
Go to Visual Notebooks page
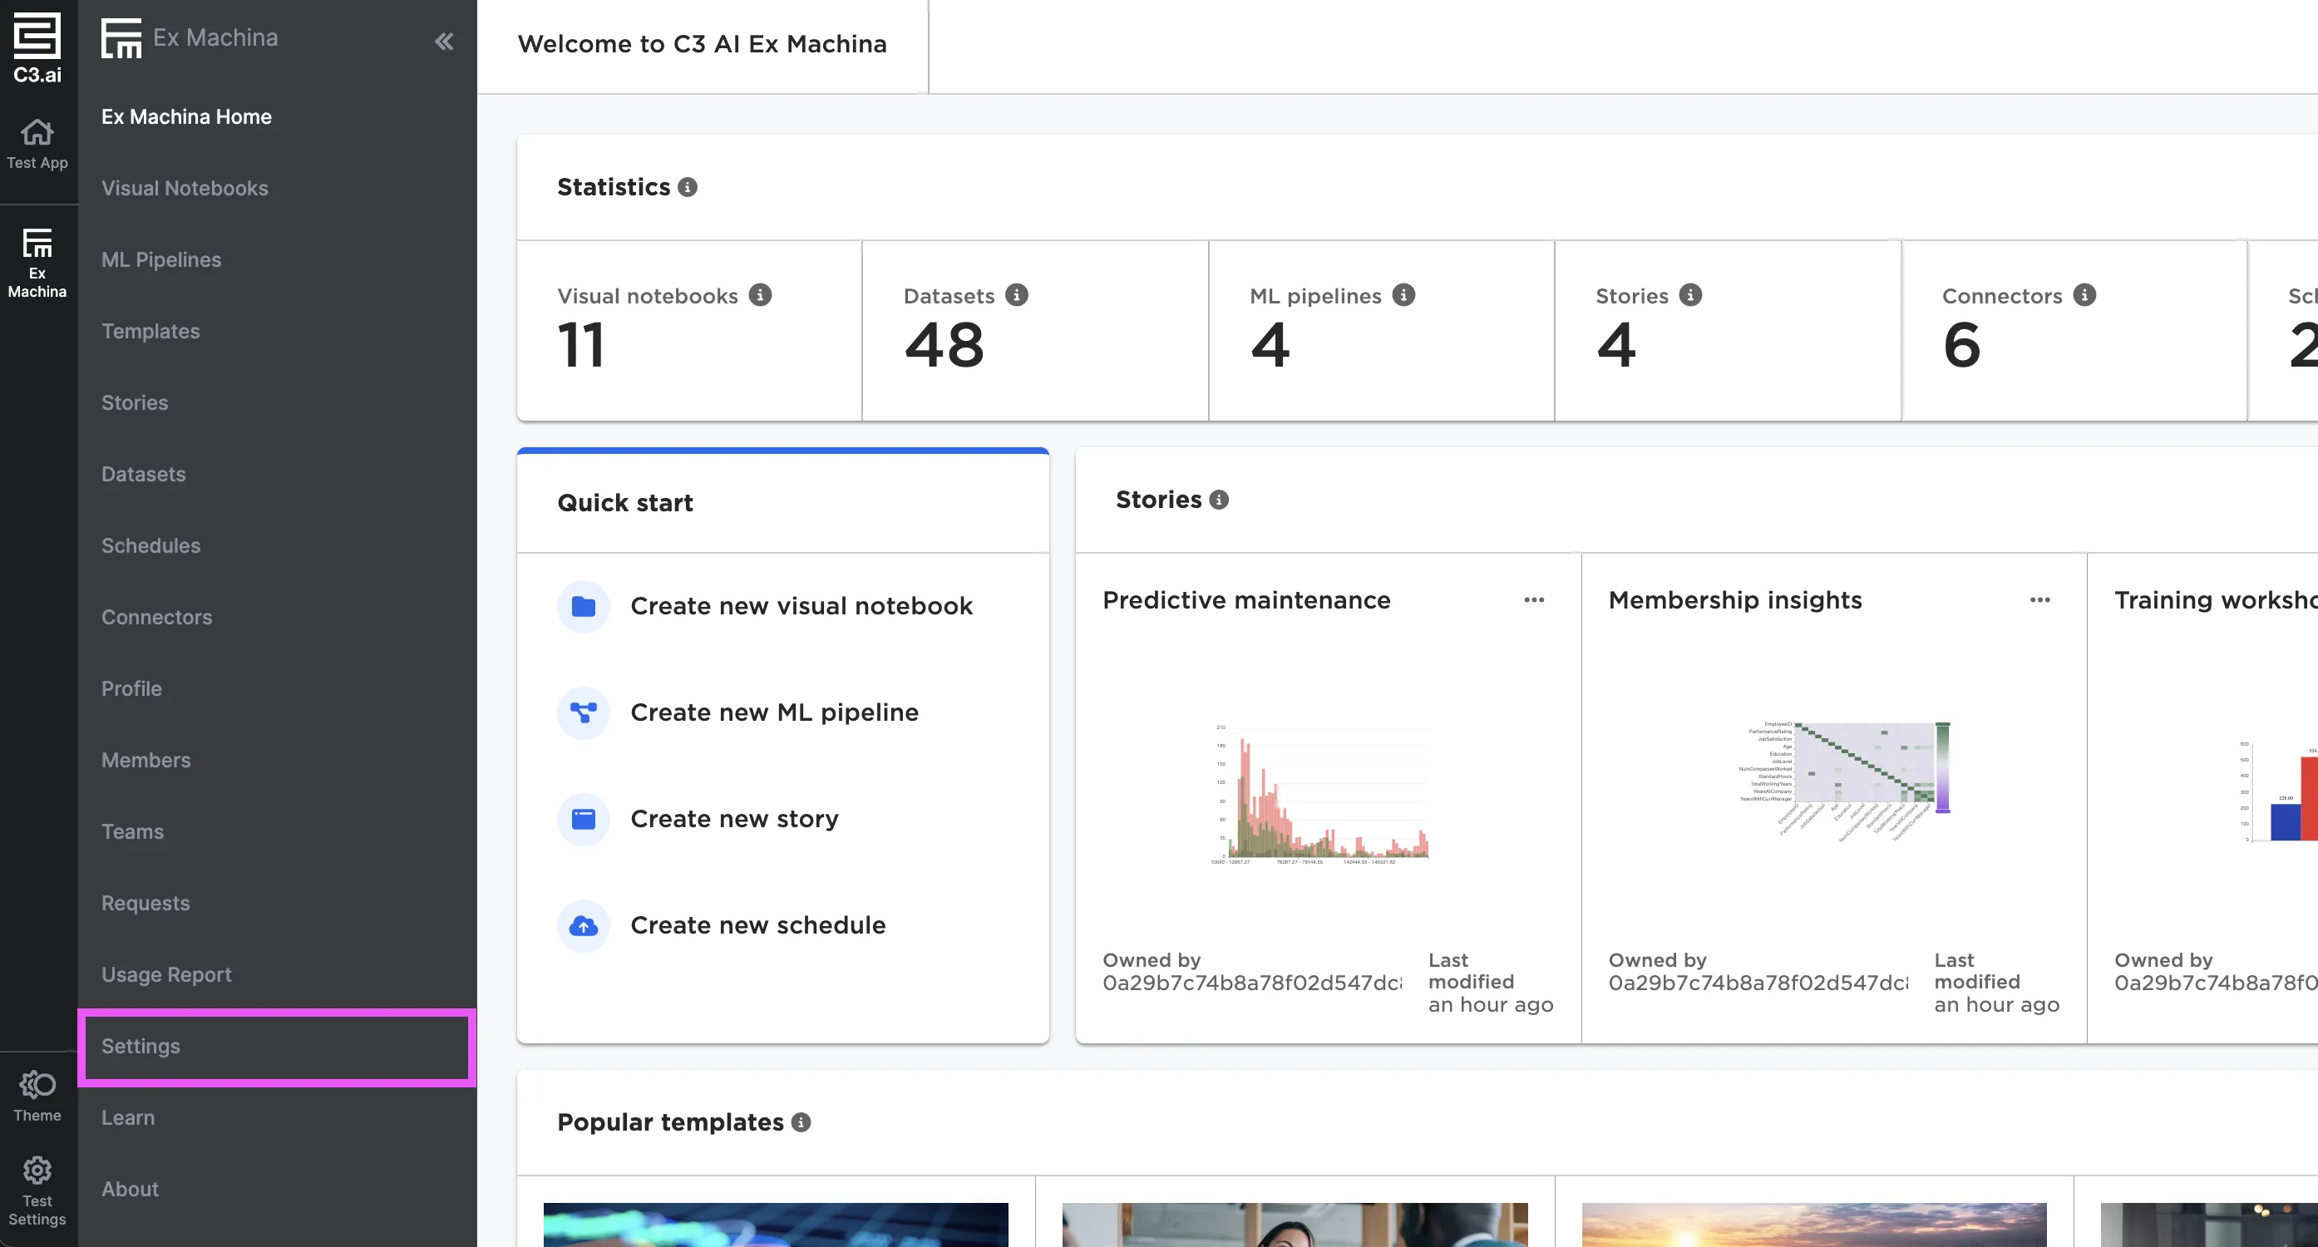(x=185, y=188)
